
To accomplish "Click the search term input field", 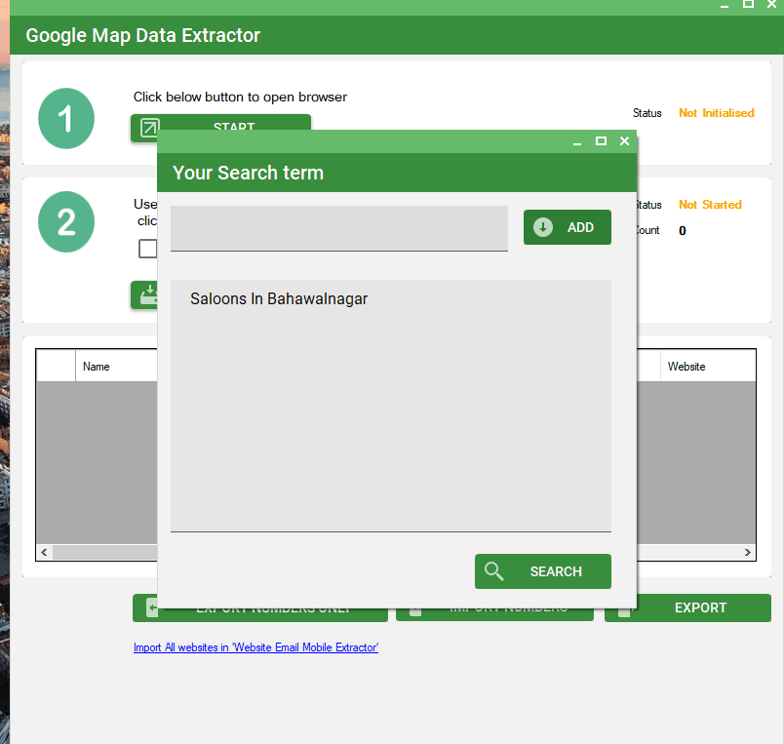I will [x=339, y=228].
